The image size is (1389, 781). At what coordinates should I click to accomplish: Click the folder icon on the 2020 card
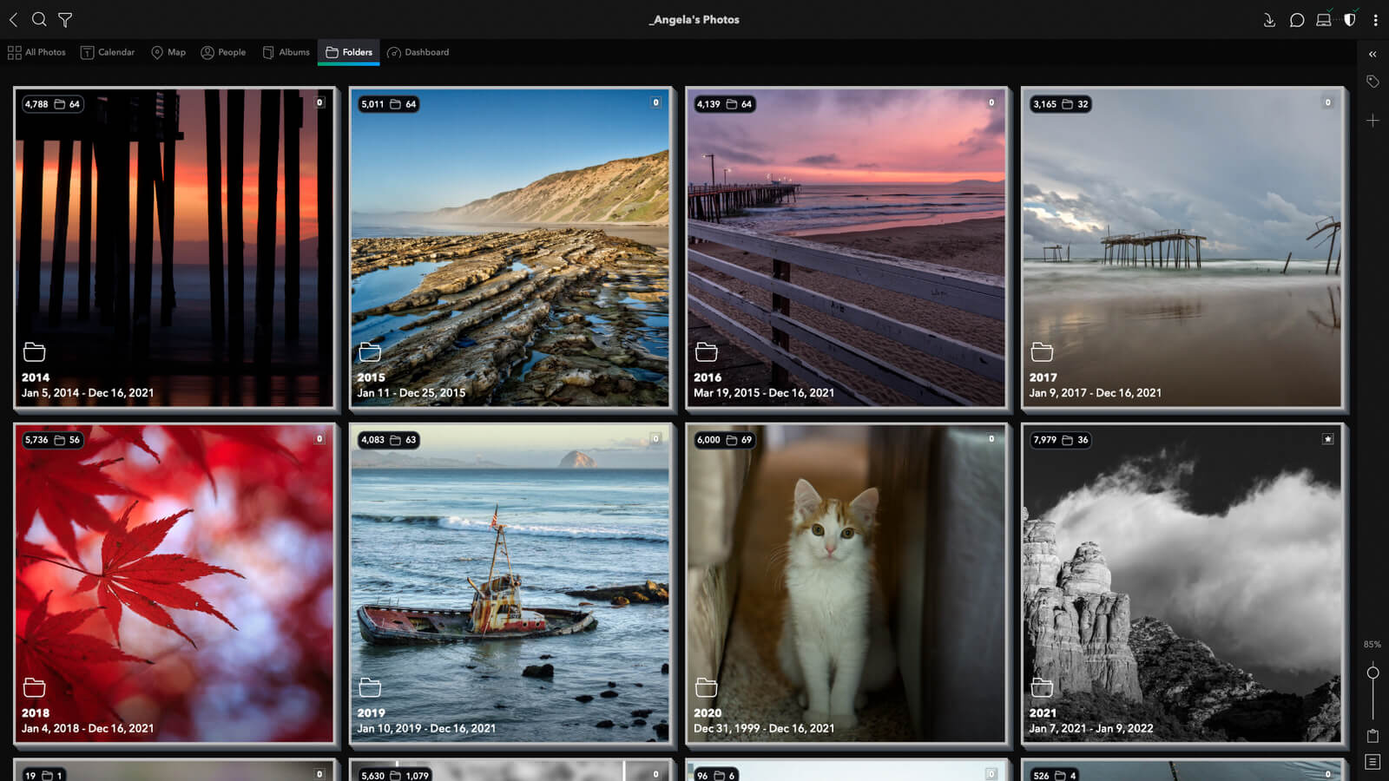click(706, 687)
